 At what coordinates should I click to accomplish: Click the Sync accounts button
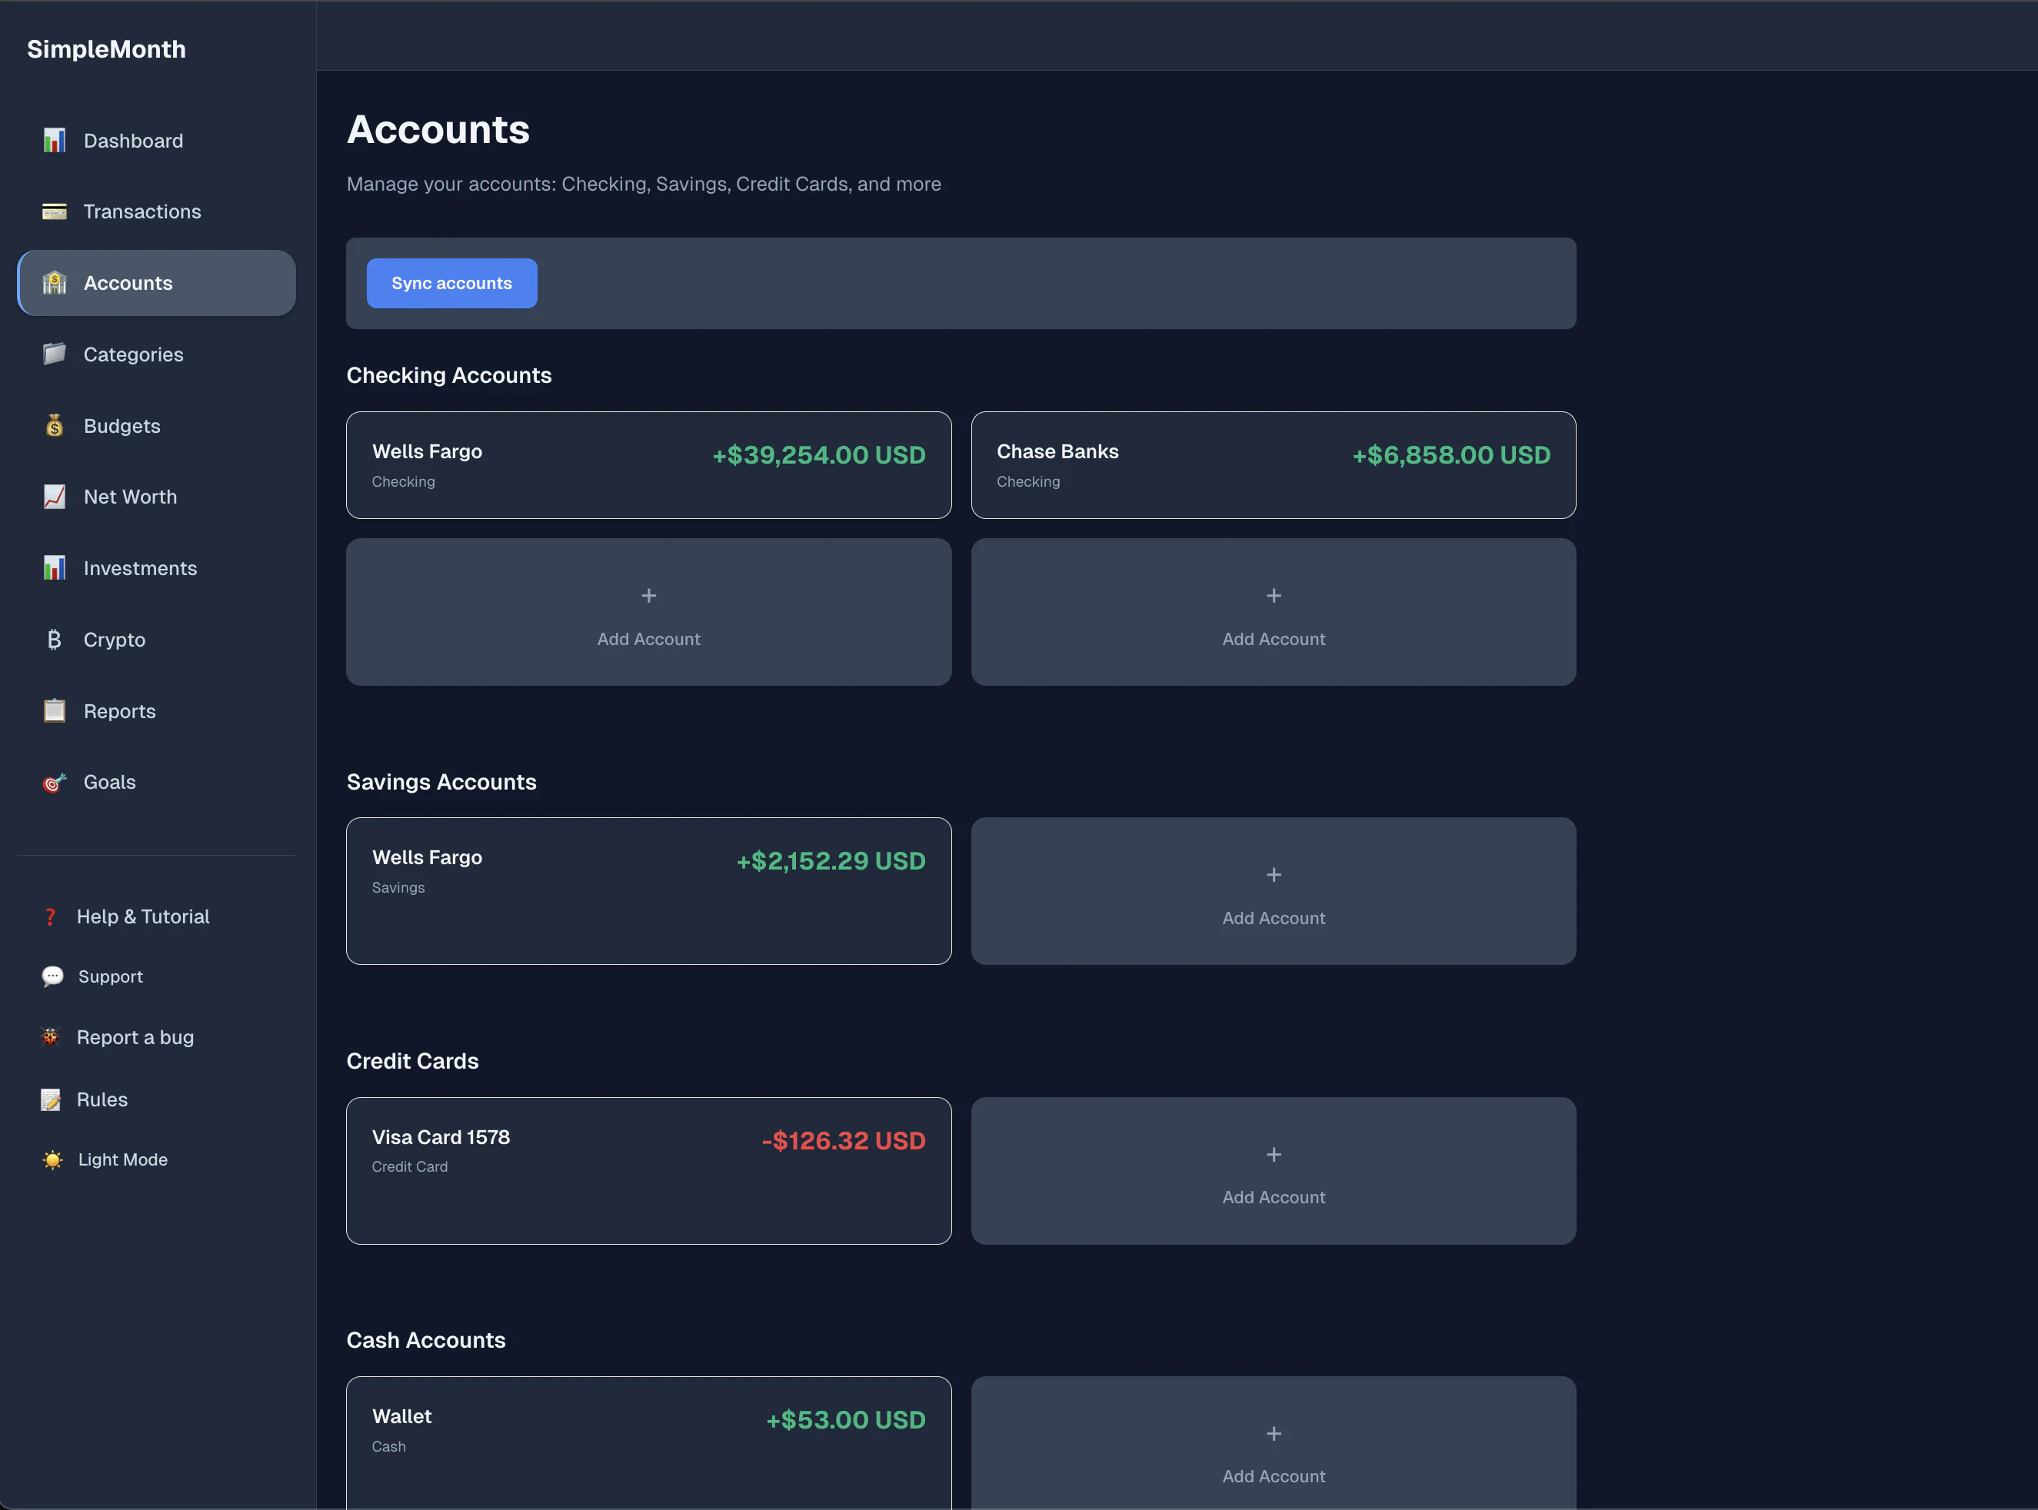point(451,282)
